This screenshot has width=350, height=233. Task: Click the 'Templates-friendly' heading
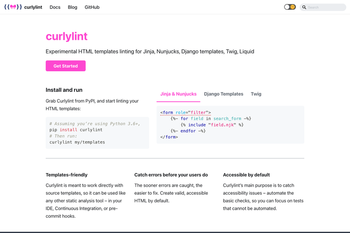pyautogui.click(x=66, y=175)
